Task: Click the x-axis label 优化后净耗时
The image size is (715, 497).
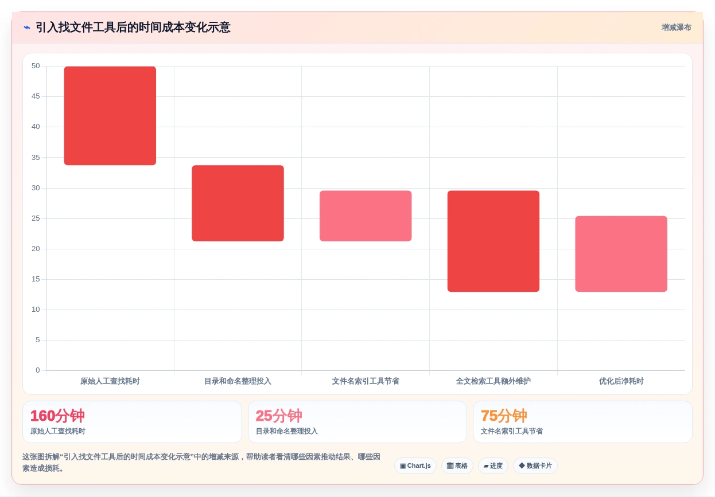Action: click(621, 381)
